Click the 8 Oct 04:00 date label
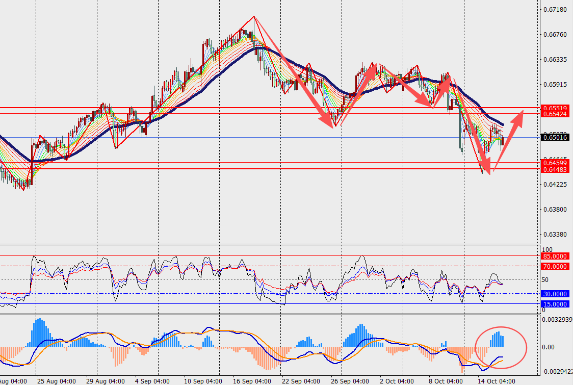Viewport: 573px width, 385px height. [x=446, y=381]
